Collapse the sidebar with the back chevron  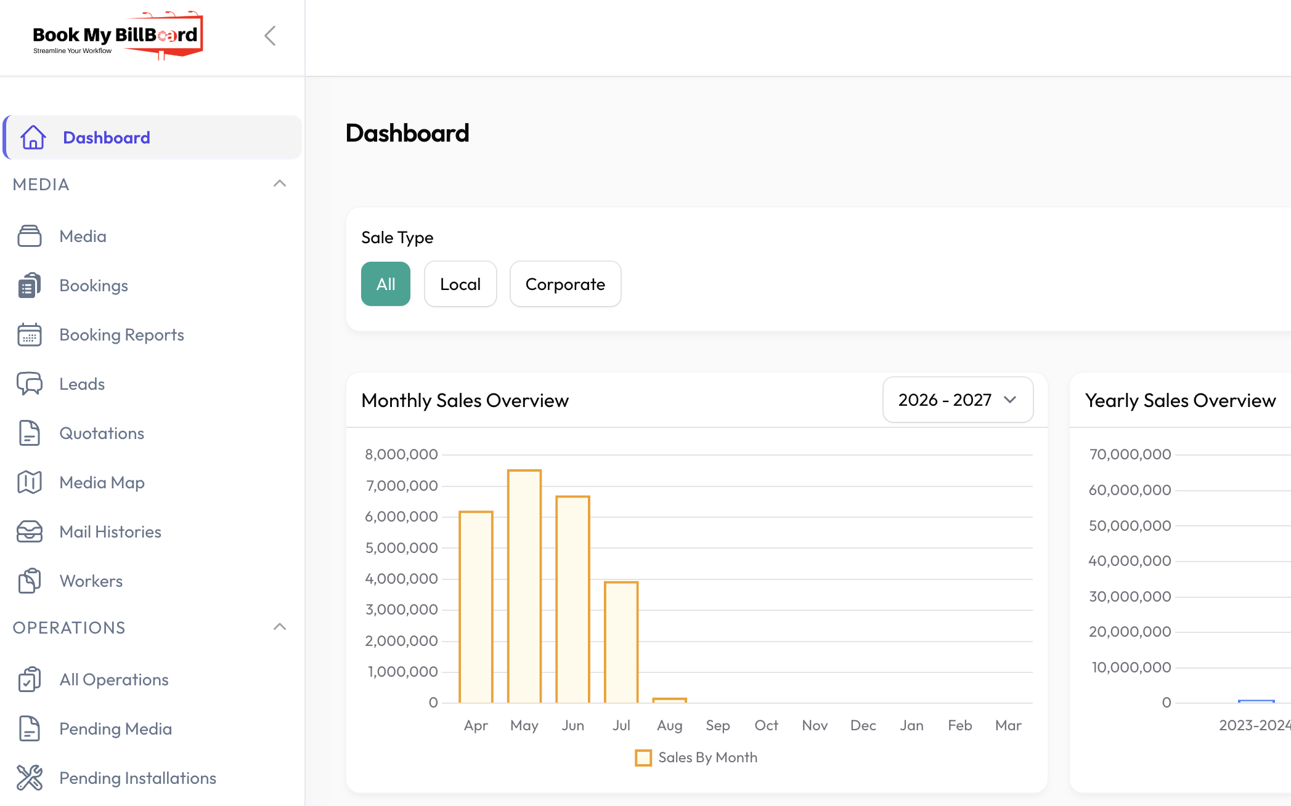270,36
